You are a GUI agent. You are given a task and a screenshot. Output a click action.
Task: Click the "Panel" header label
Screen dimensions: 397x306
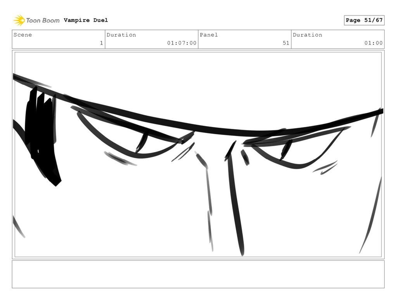click(209, 35)
